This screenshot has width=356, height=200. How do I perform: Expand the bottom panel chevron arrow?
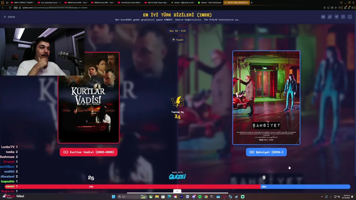pos(177,191)
